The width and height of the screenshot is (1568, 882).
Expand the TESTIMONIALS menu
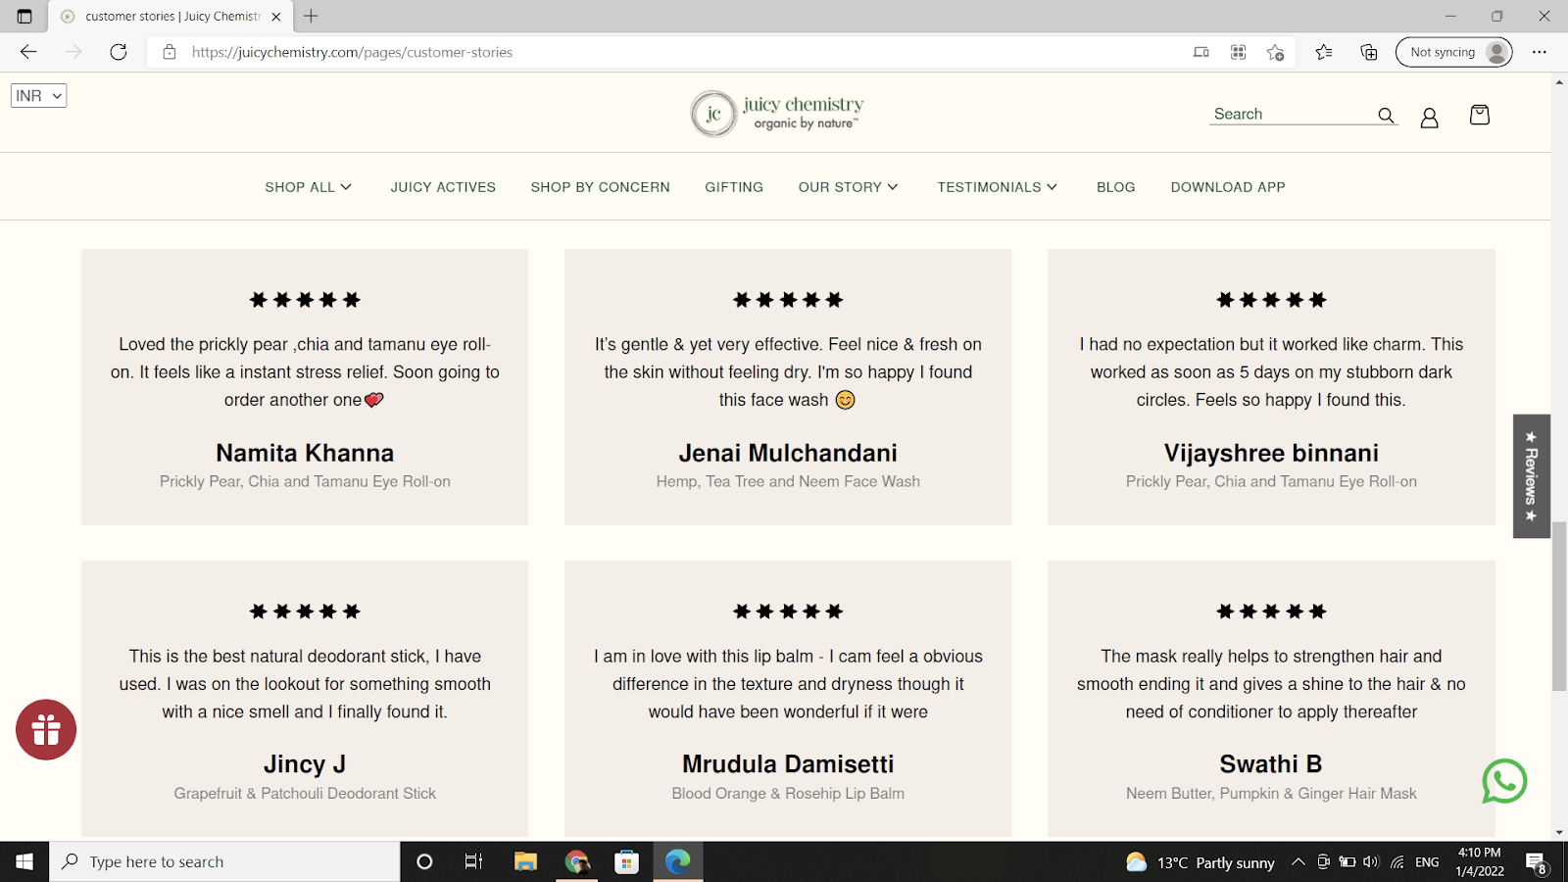pyautogui.click(x=997, y=187)
